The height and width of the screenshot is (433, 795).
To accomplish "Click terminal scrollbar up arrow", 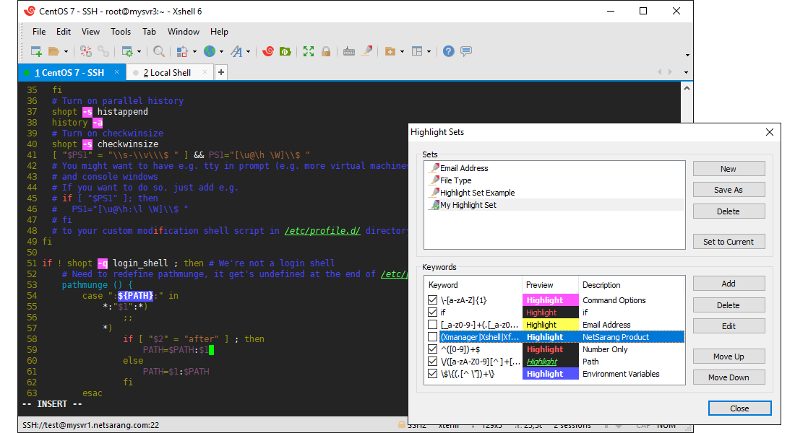I will (687, 88).
